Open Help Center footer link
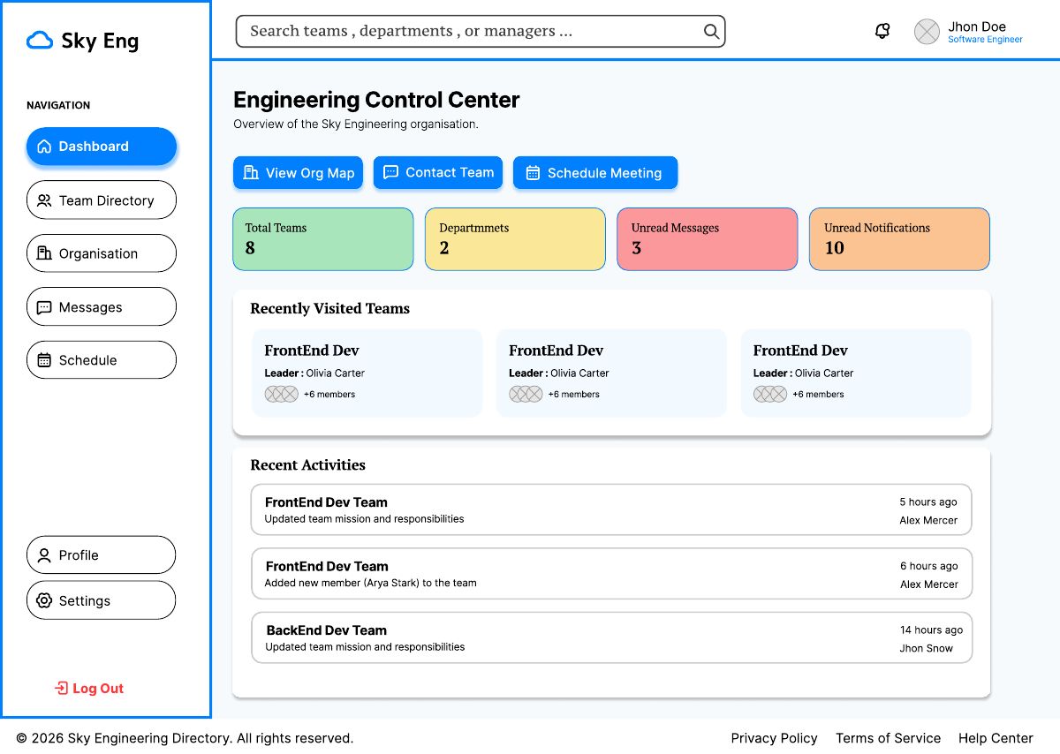The image size is (1060, 754). click(996, 738)
